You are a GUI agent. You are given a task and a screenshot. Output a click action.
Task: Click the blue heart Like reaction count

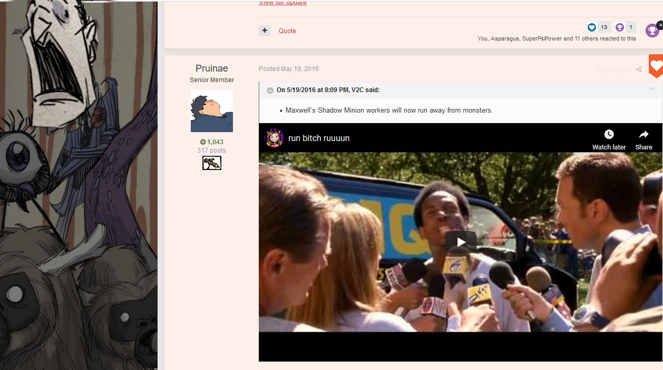tap(598, 27)
